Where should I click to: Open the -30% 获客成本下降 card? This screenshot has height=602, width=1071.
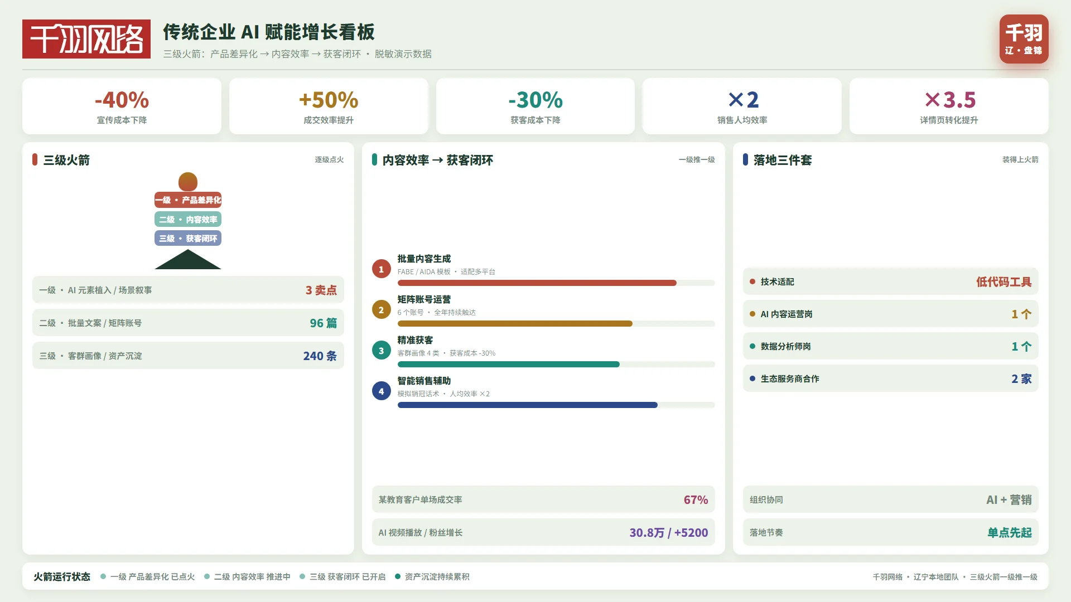tap(535, 106)
